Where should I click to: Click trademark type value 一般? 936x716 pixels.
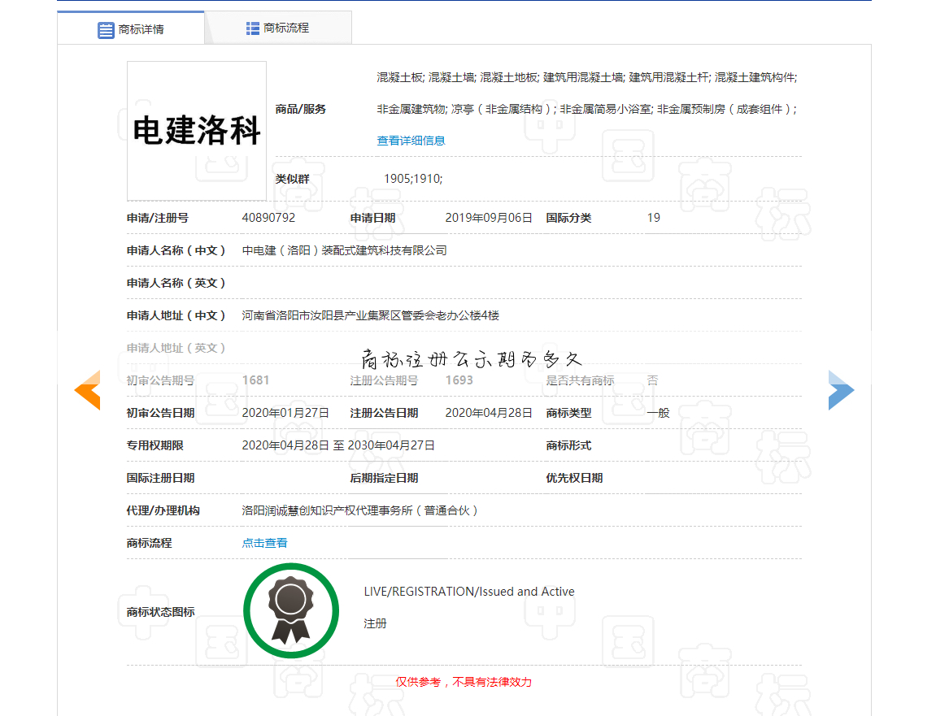point(659,413)
